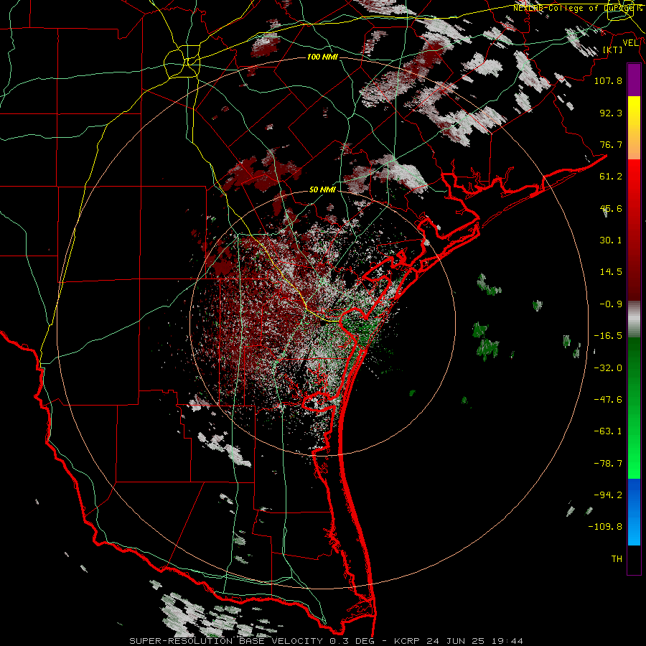Click the VEL legend title

630,42
